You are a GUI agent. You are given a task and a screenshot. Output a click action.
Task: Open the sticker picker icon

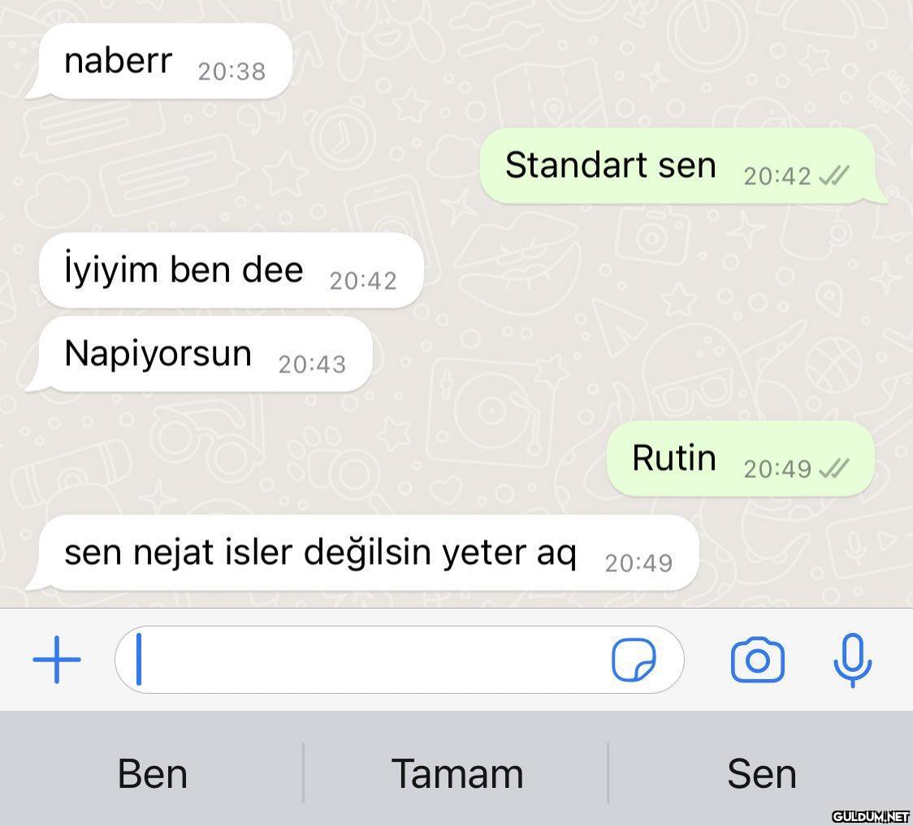[x=634, y=660]
